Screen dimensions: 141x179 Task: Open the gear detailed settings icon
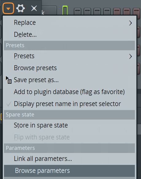point(21,8)
